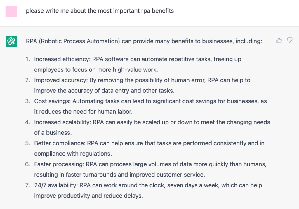Click the thumbs down feedback icon
299x209 pixels.
pyautogui.click(x=290, y=41)
